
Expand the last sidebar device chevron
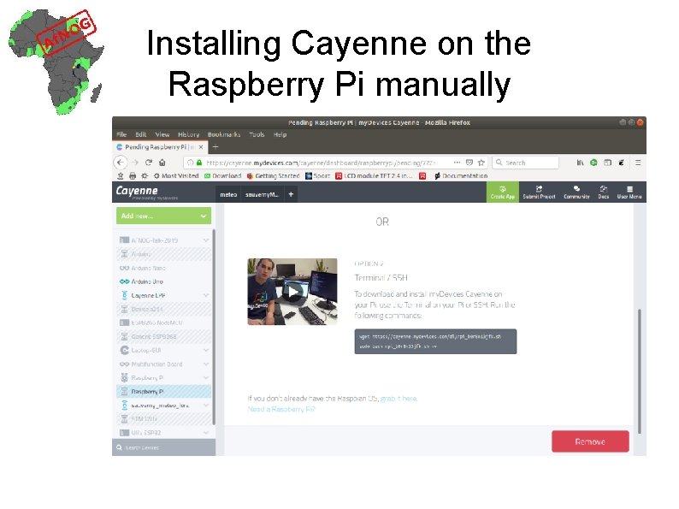[206, 433]
